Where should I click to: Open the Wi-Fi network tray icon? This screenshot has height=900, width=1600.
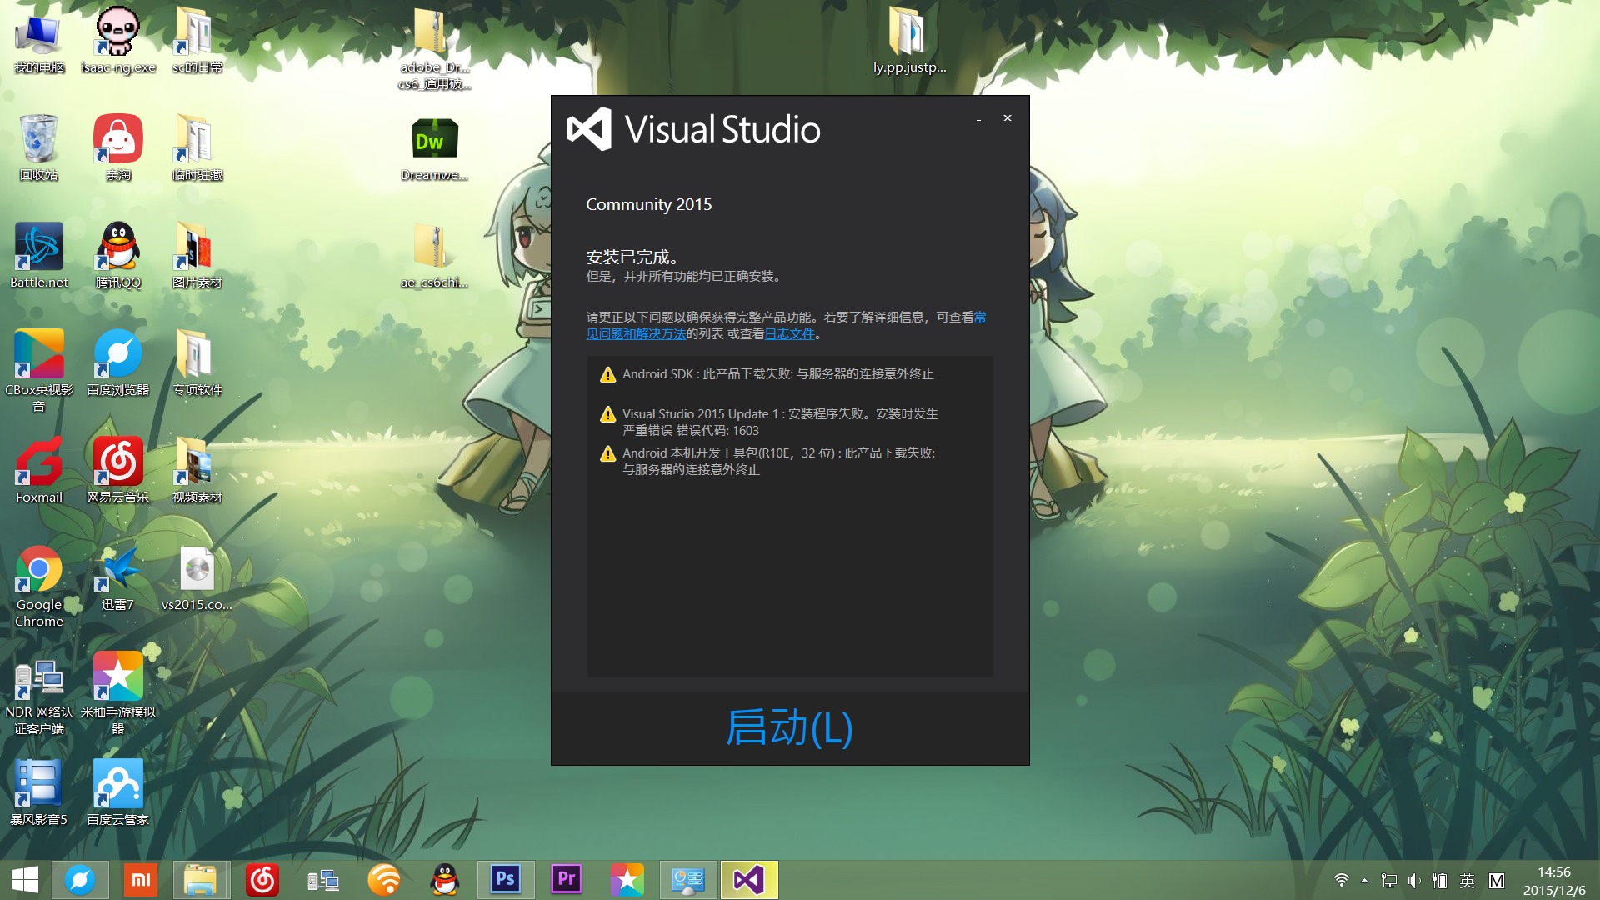pyautogui.click(x=1341, y=881)
